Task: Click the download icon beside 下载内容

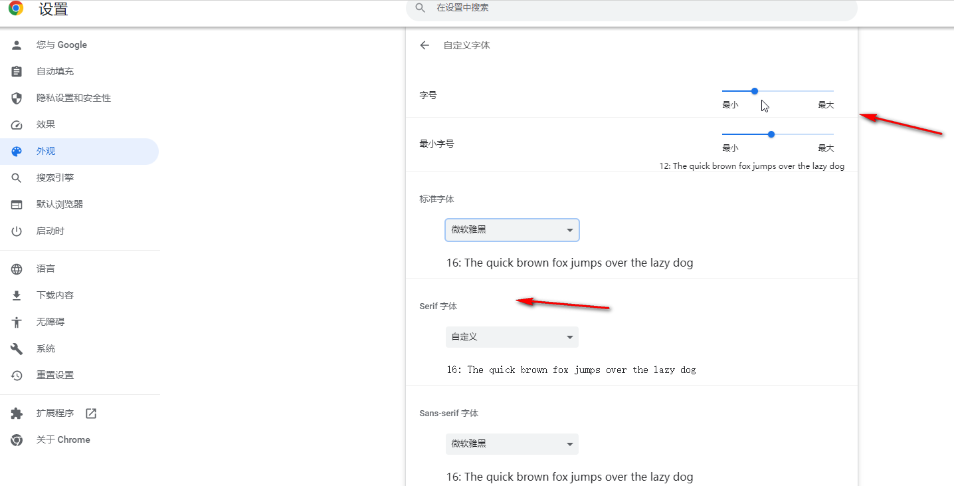Action: pyautogui.click(x=17, y=296)
